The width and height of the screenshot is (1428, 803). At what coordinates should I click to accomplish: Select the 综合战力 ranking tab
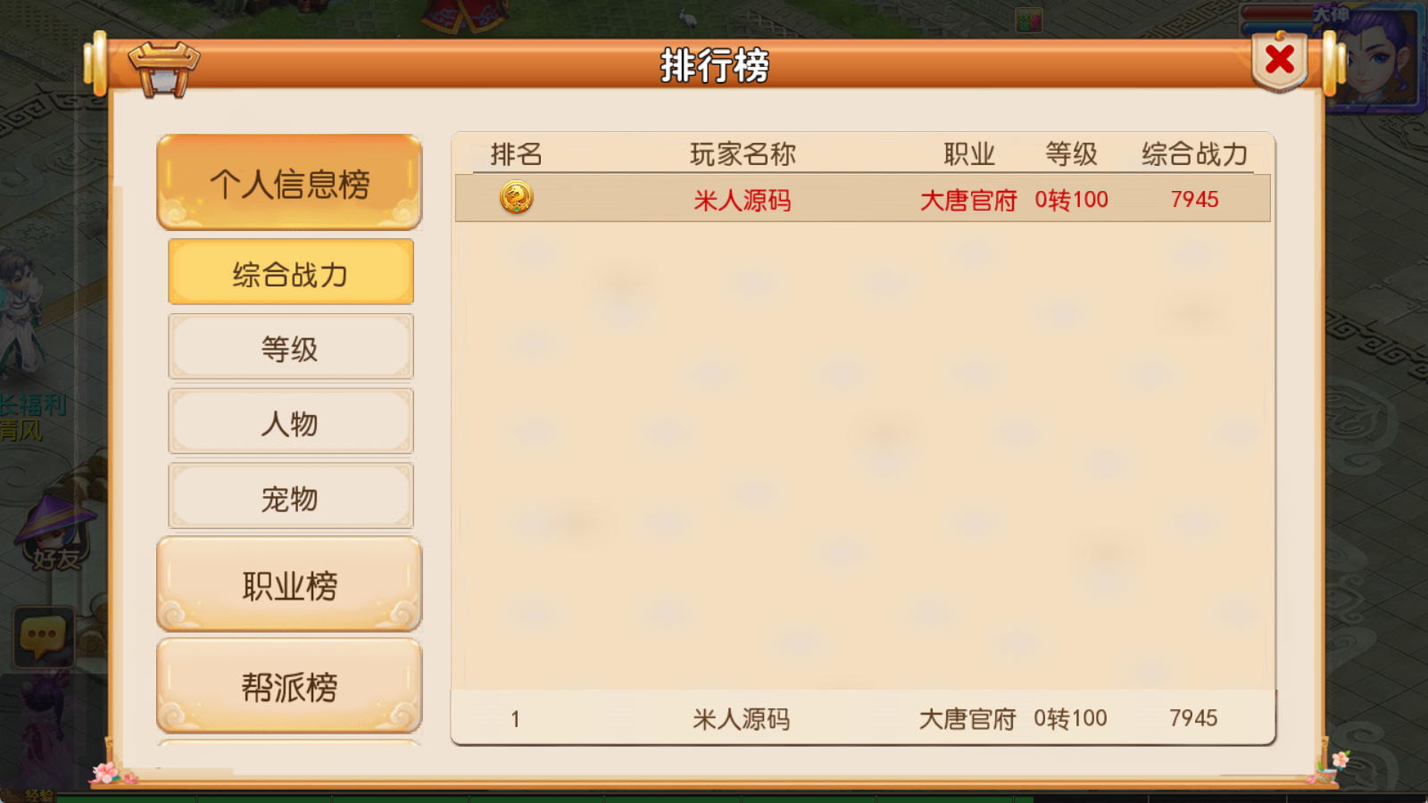click(x=291, y=272)
